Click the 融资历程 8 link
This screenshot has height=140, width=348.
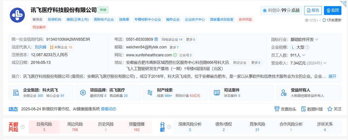pyautogui.click(x=98, y=96)
